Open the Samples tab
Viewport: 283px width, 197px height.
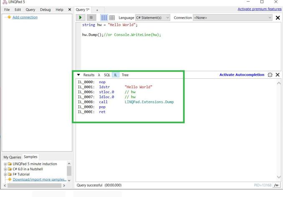coord(30,157)
